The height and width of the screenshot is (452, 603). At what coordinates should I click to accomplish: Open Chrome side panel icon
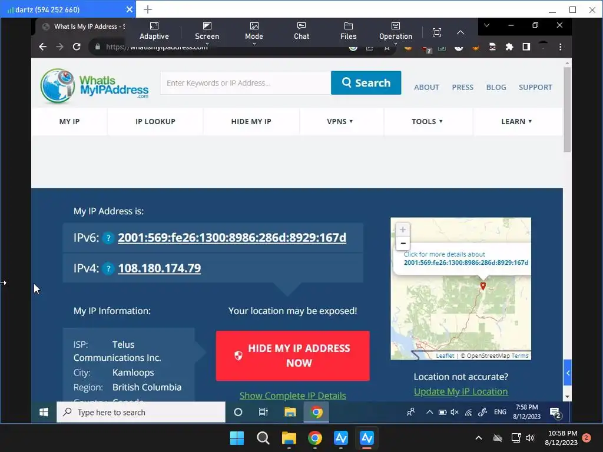click(526, 47)
